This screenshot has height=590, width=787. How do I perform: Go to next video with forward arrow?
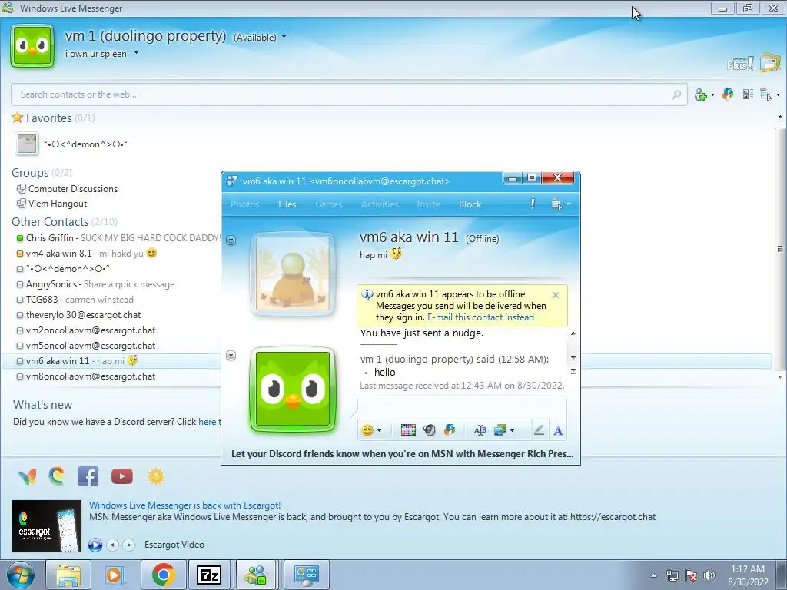(x=129, y=545)
